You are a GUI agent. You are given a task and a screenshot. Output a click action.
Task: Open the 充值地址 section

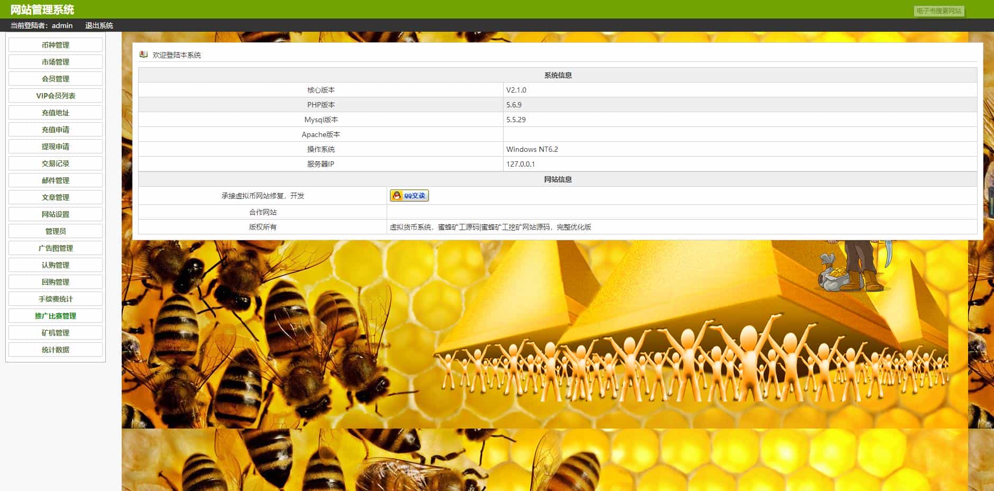coord(56,113)
